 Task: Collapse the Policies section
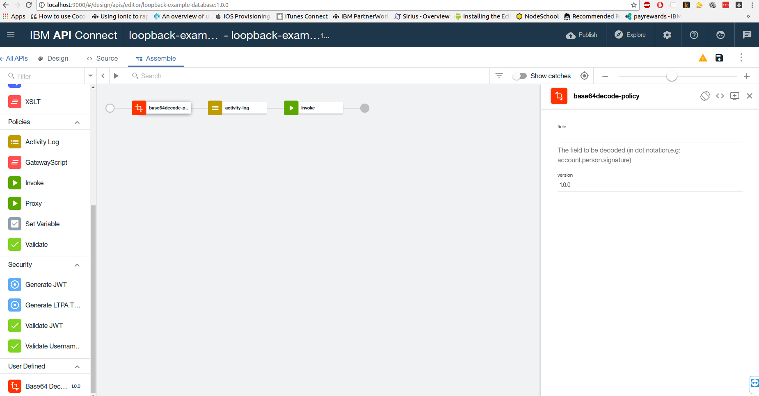tap(77, 122)
